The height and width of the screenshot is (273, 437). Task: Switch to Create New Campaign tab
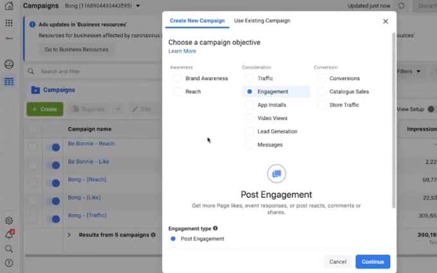[197, 21]
